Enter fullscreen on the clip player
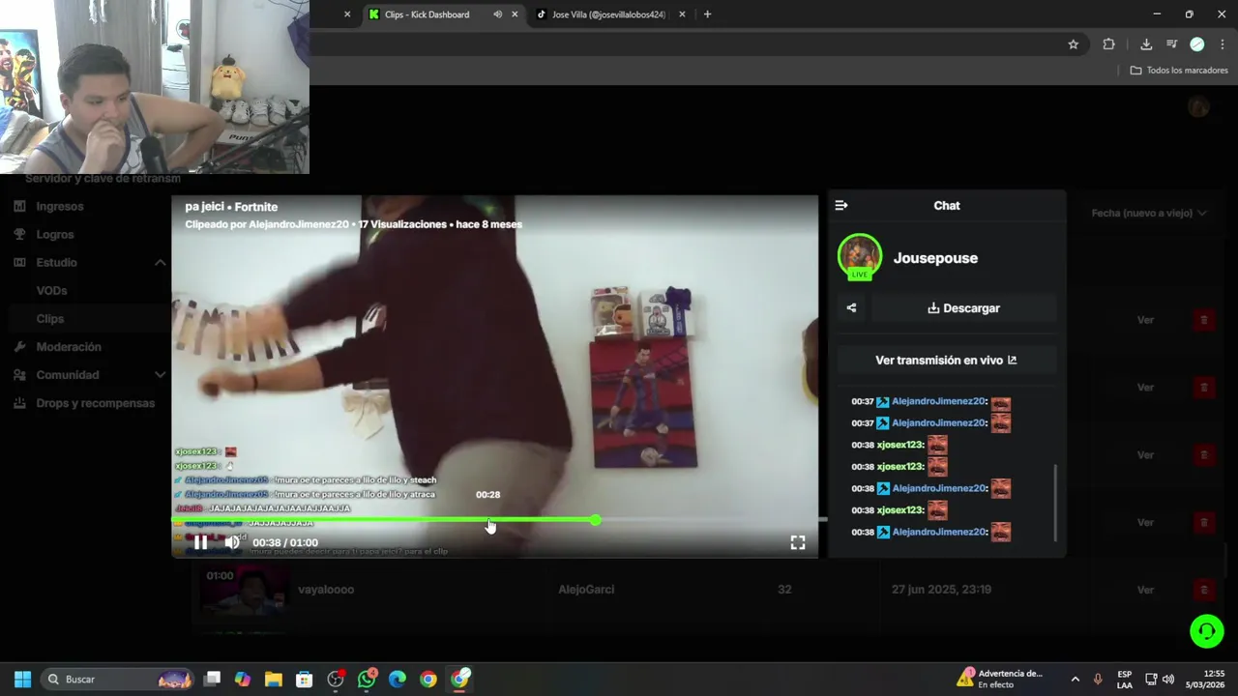 (x=798, y=542)
